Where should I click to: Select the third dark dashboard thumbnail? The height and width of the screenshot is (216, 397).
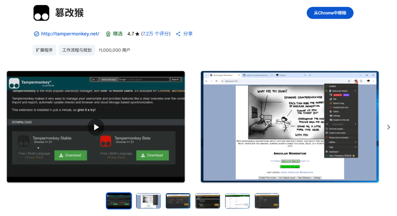coord(178,201)
